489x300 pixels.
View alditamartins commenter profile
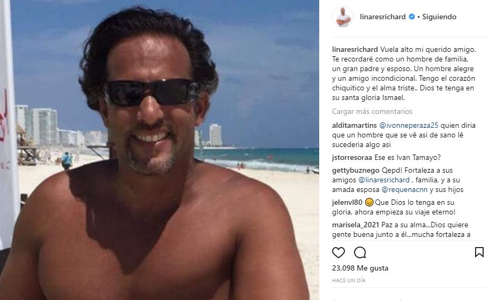tap(354, 125)
